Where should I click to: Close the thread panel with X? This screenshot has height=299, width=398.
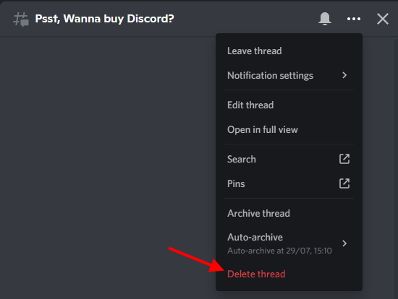(x=383, y=19)
